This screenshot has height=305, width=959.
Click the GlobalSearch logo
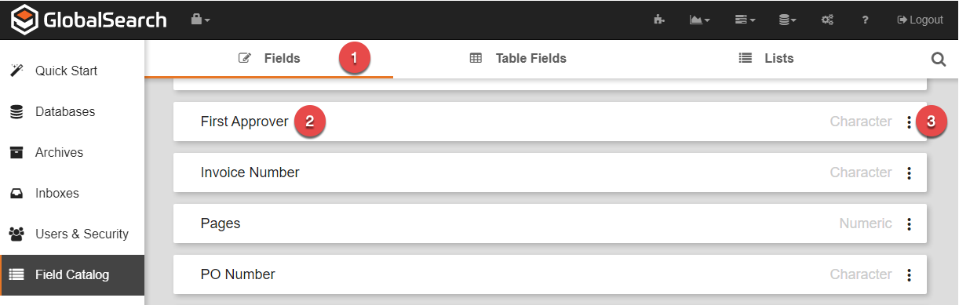[x=88, y=19]
